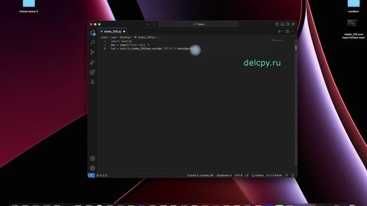Click the Users breadcrumb

(104, 37)
